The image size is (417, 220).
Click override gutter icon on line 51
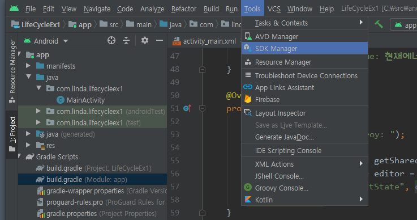click(x=187, y=108)
